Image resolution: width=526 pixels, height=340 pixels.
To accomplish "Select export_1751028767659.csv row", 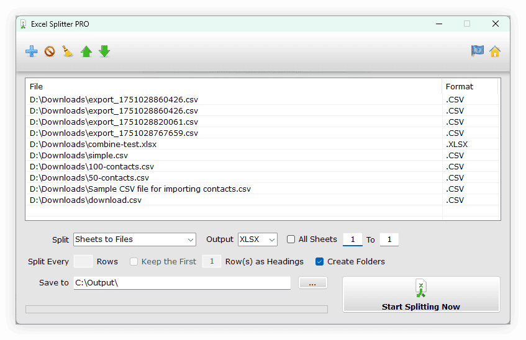I will click(x=263, y=133).
